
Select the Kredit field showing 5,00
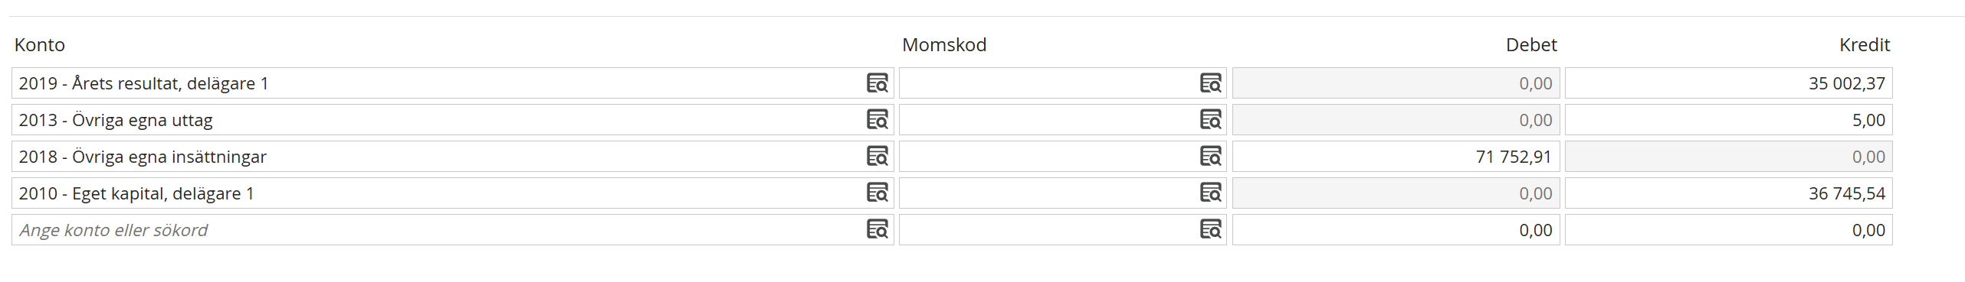[1728, 120]
